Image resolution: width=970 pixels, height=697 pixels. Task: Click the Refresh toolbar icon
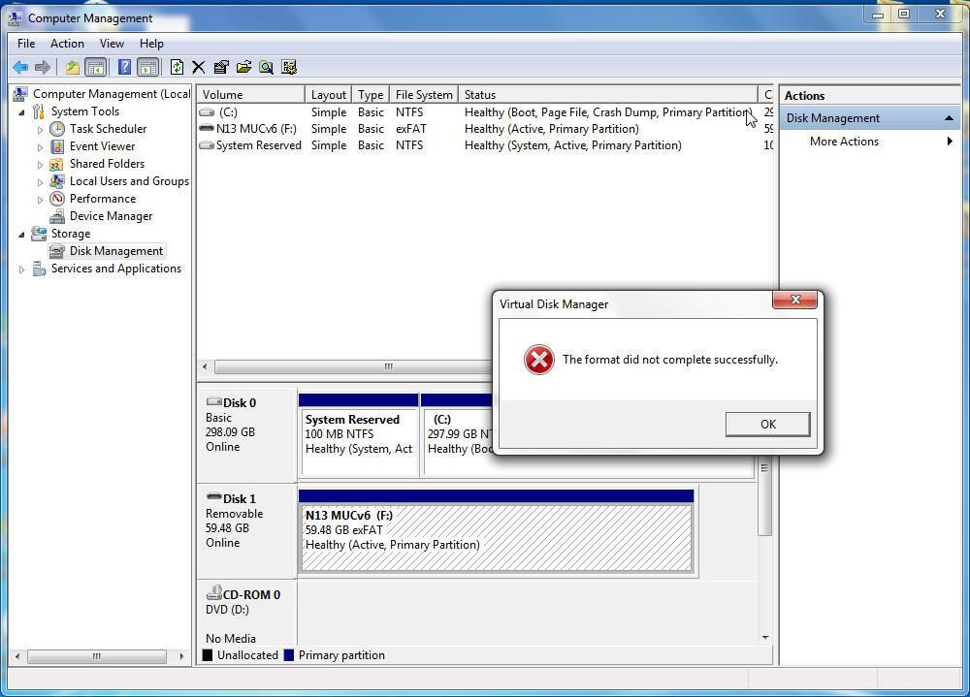tap(177, 67)
